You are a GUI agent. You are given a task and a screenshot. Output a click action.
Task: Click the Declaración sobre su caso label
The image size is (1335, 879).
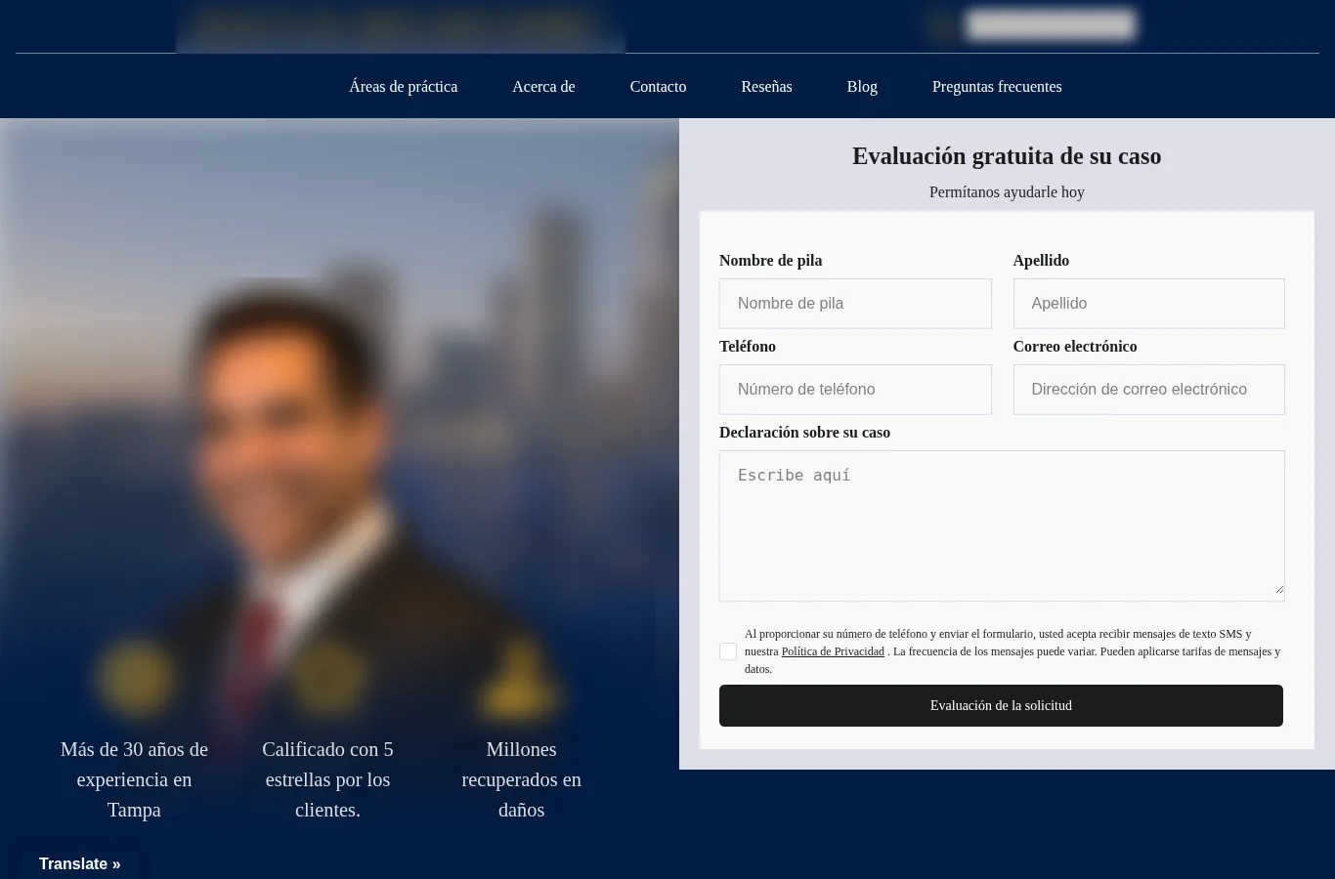point(804,433)
